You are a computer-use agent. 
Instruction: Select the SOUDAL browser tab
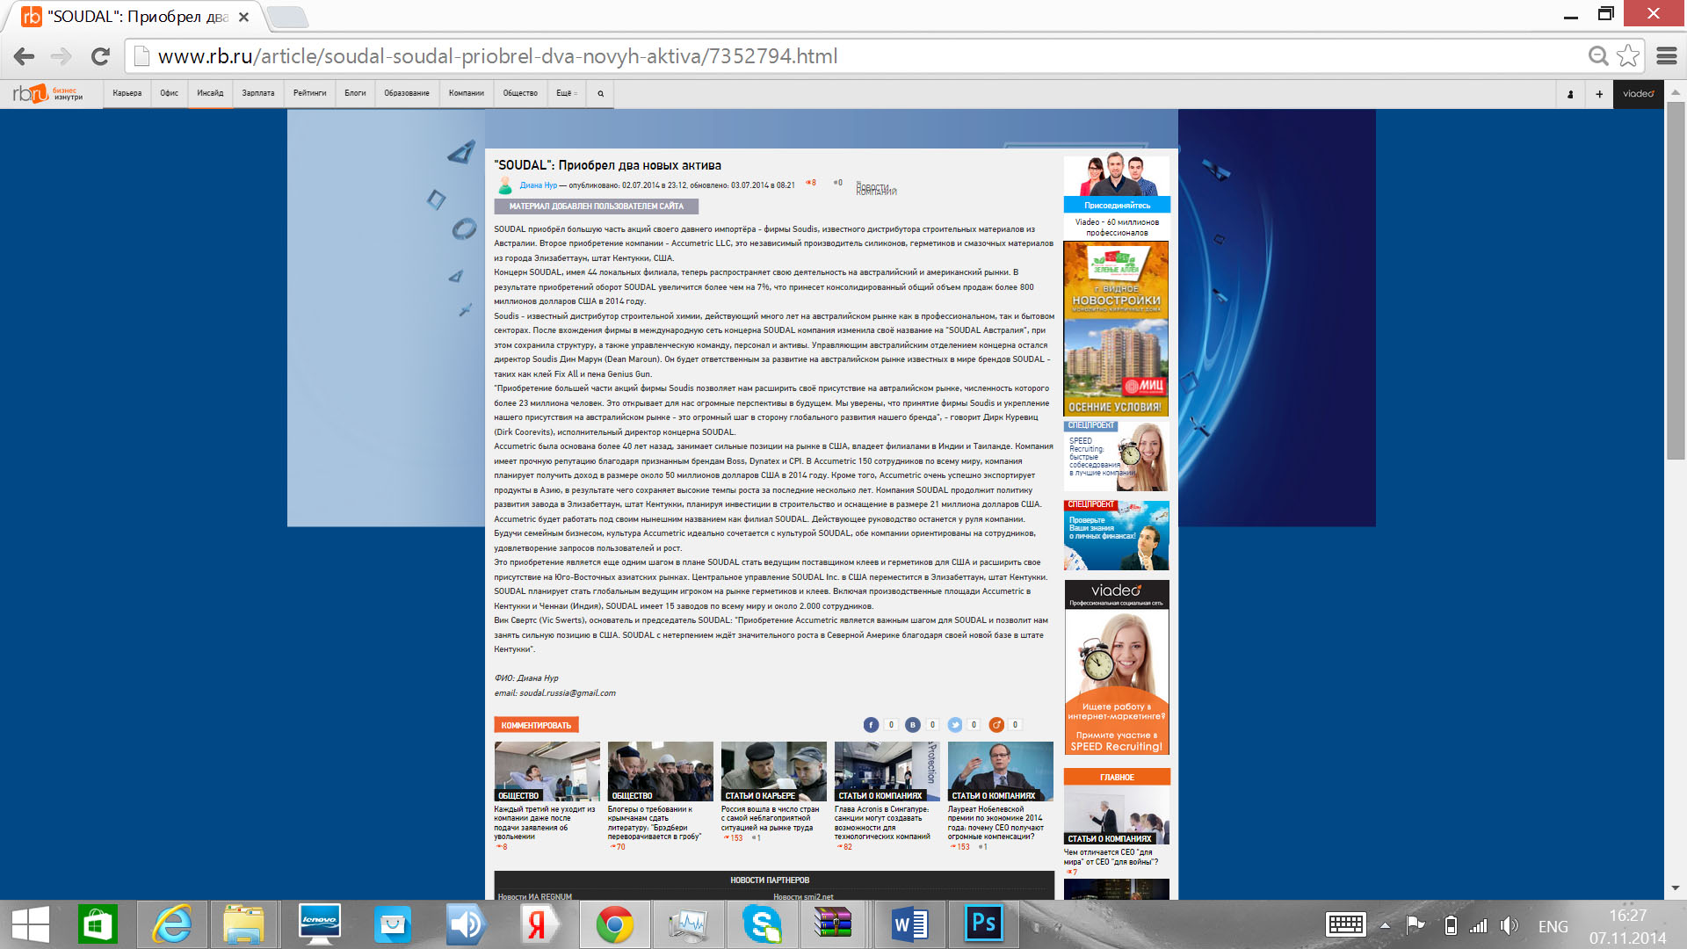137,17
